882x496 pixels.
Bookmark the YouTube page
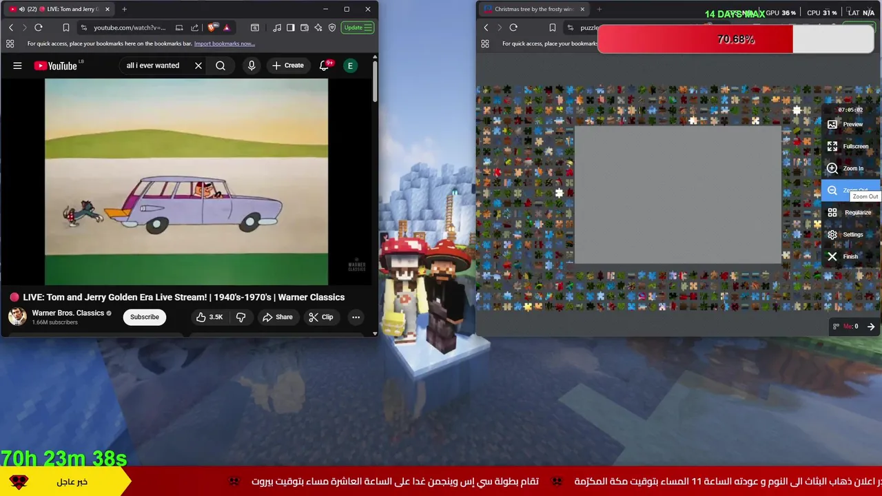click(x=66, y=28)
